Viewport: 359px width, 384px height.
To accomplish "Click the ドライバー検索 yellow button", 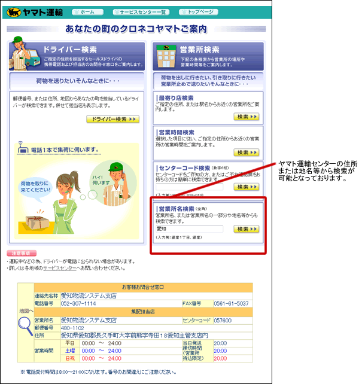I will click(x=112, y=119).
